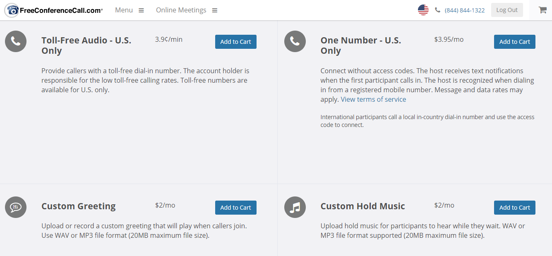Add Custom Greeting to cart
This screenshot has height=256, width=552.
[x=235, y=208]
